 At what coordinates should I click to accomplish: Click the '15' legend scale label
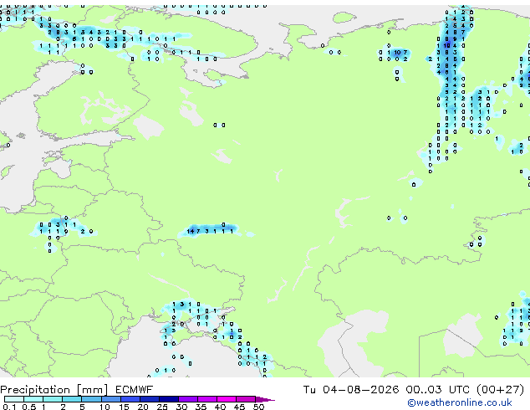click(x=124, y=407)
